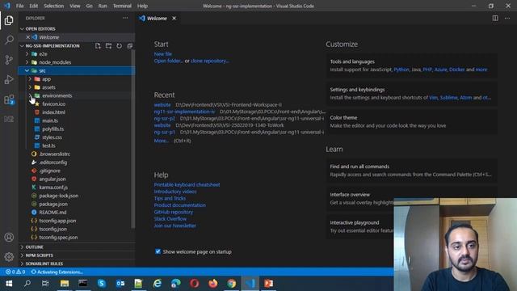Click the New file link
Screen dimensions: 517x291
[x=163, y=54]
